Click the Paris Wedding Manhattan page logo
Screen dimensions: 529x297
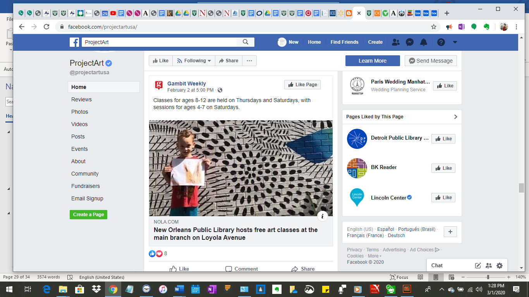pos(357,86)
